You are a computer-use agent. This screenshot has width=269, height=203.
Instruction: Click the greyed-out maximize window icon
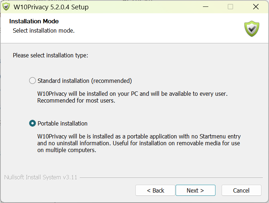(x=230, y=7)
